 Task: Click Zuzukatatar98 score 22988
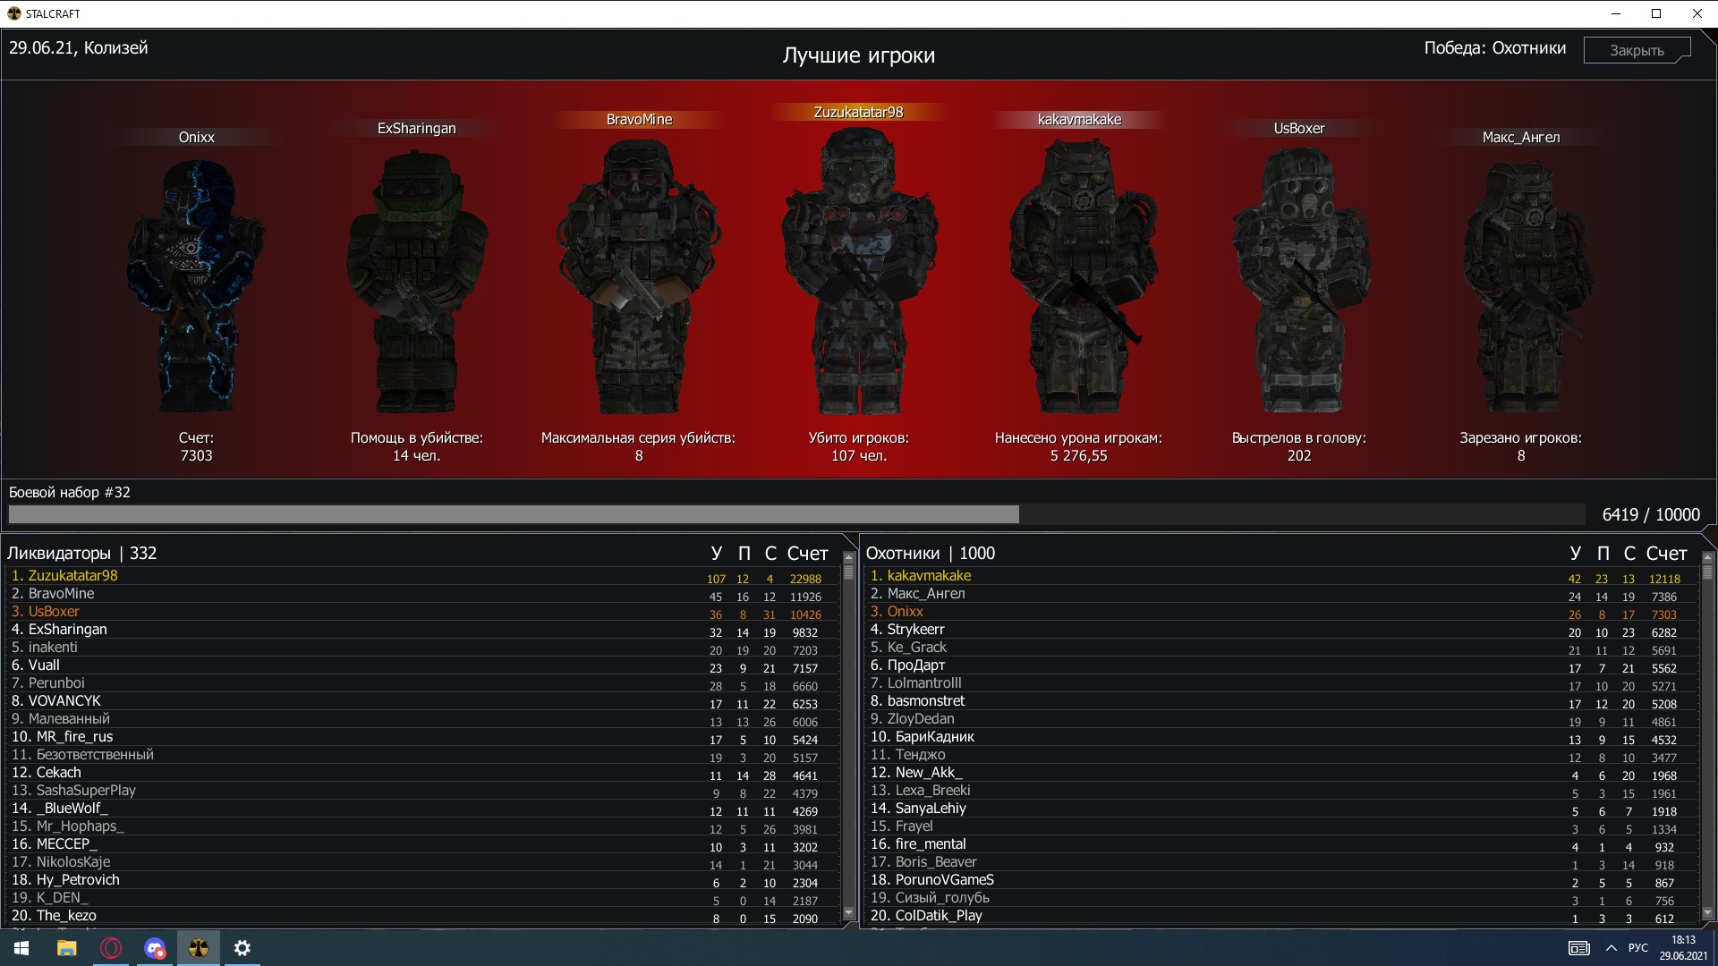pos(805,579)
